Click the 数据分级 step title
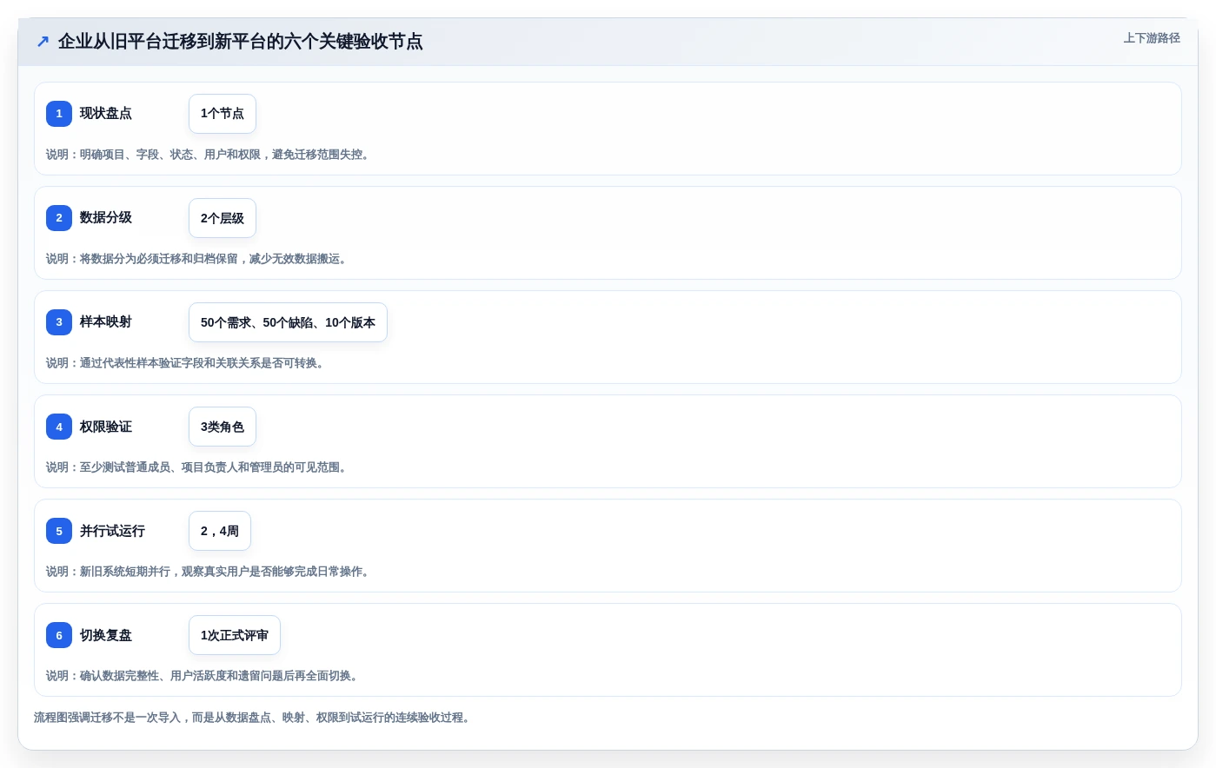 click(106, 217)
